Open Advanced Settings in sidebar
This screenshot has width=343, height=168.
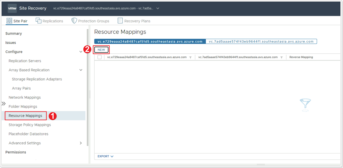coord(25,143)
